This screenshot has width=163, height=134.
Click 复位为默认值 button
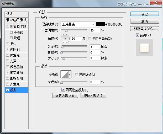coord(93,95)
